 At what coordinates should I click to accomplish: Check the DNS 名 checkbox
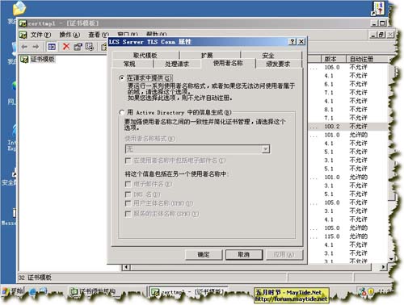[128, 194]
